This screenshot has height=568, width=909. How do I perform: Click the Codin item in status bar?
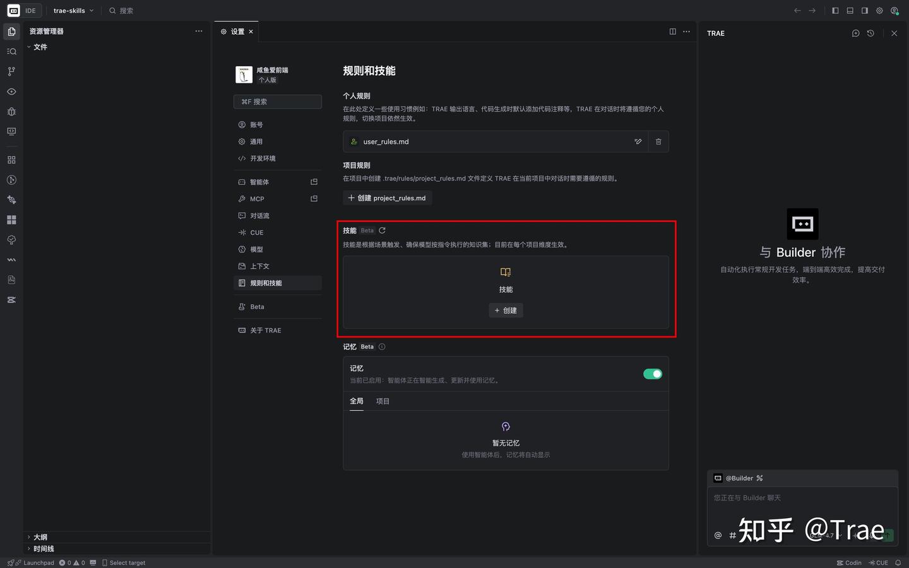850,563
